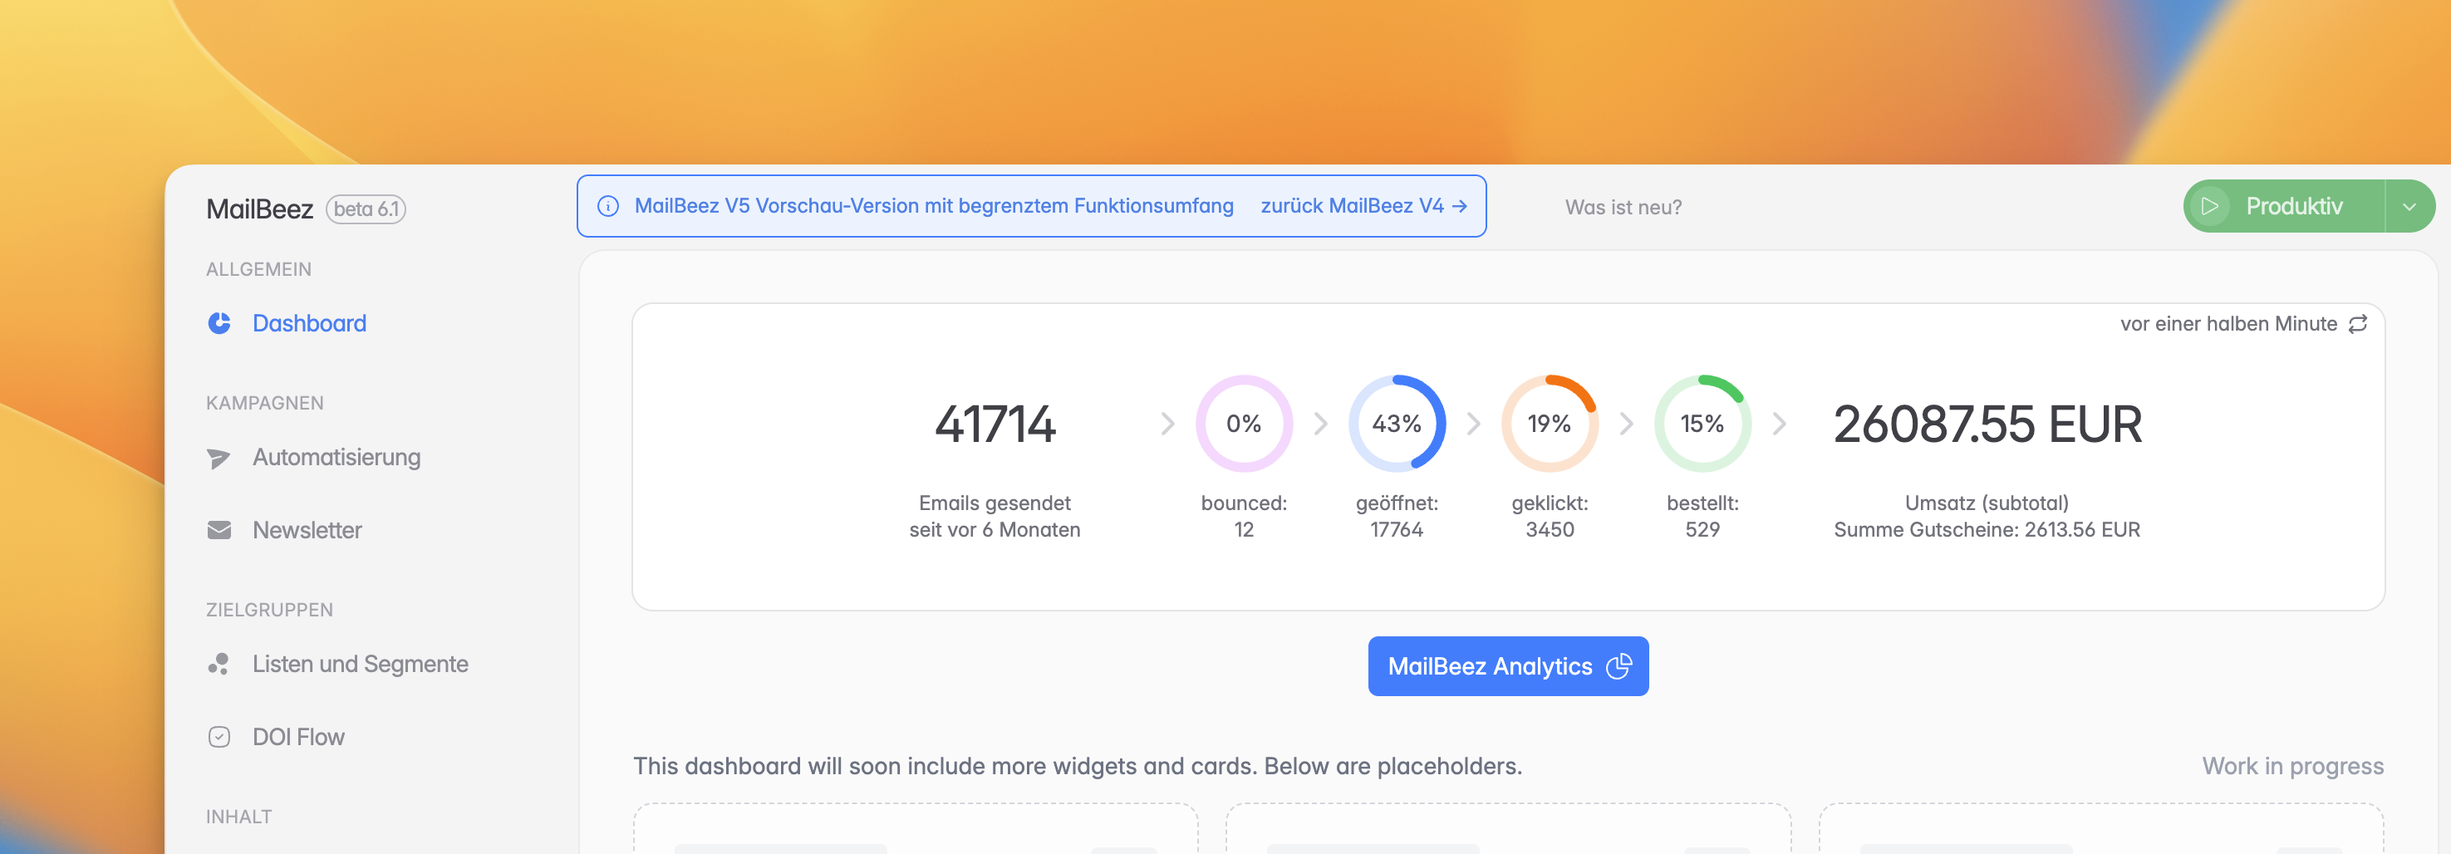This screenshot has width=2451, height=854.
Task: Click the Listen und Segmente icon
Action: [x=219, y=664]
